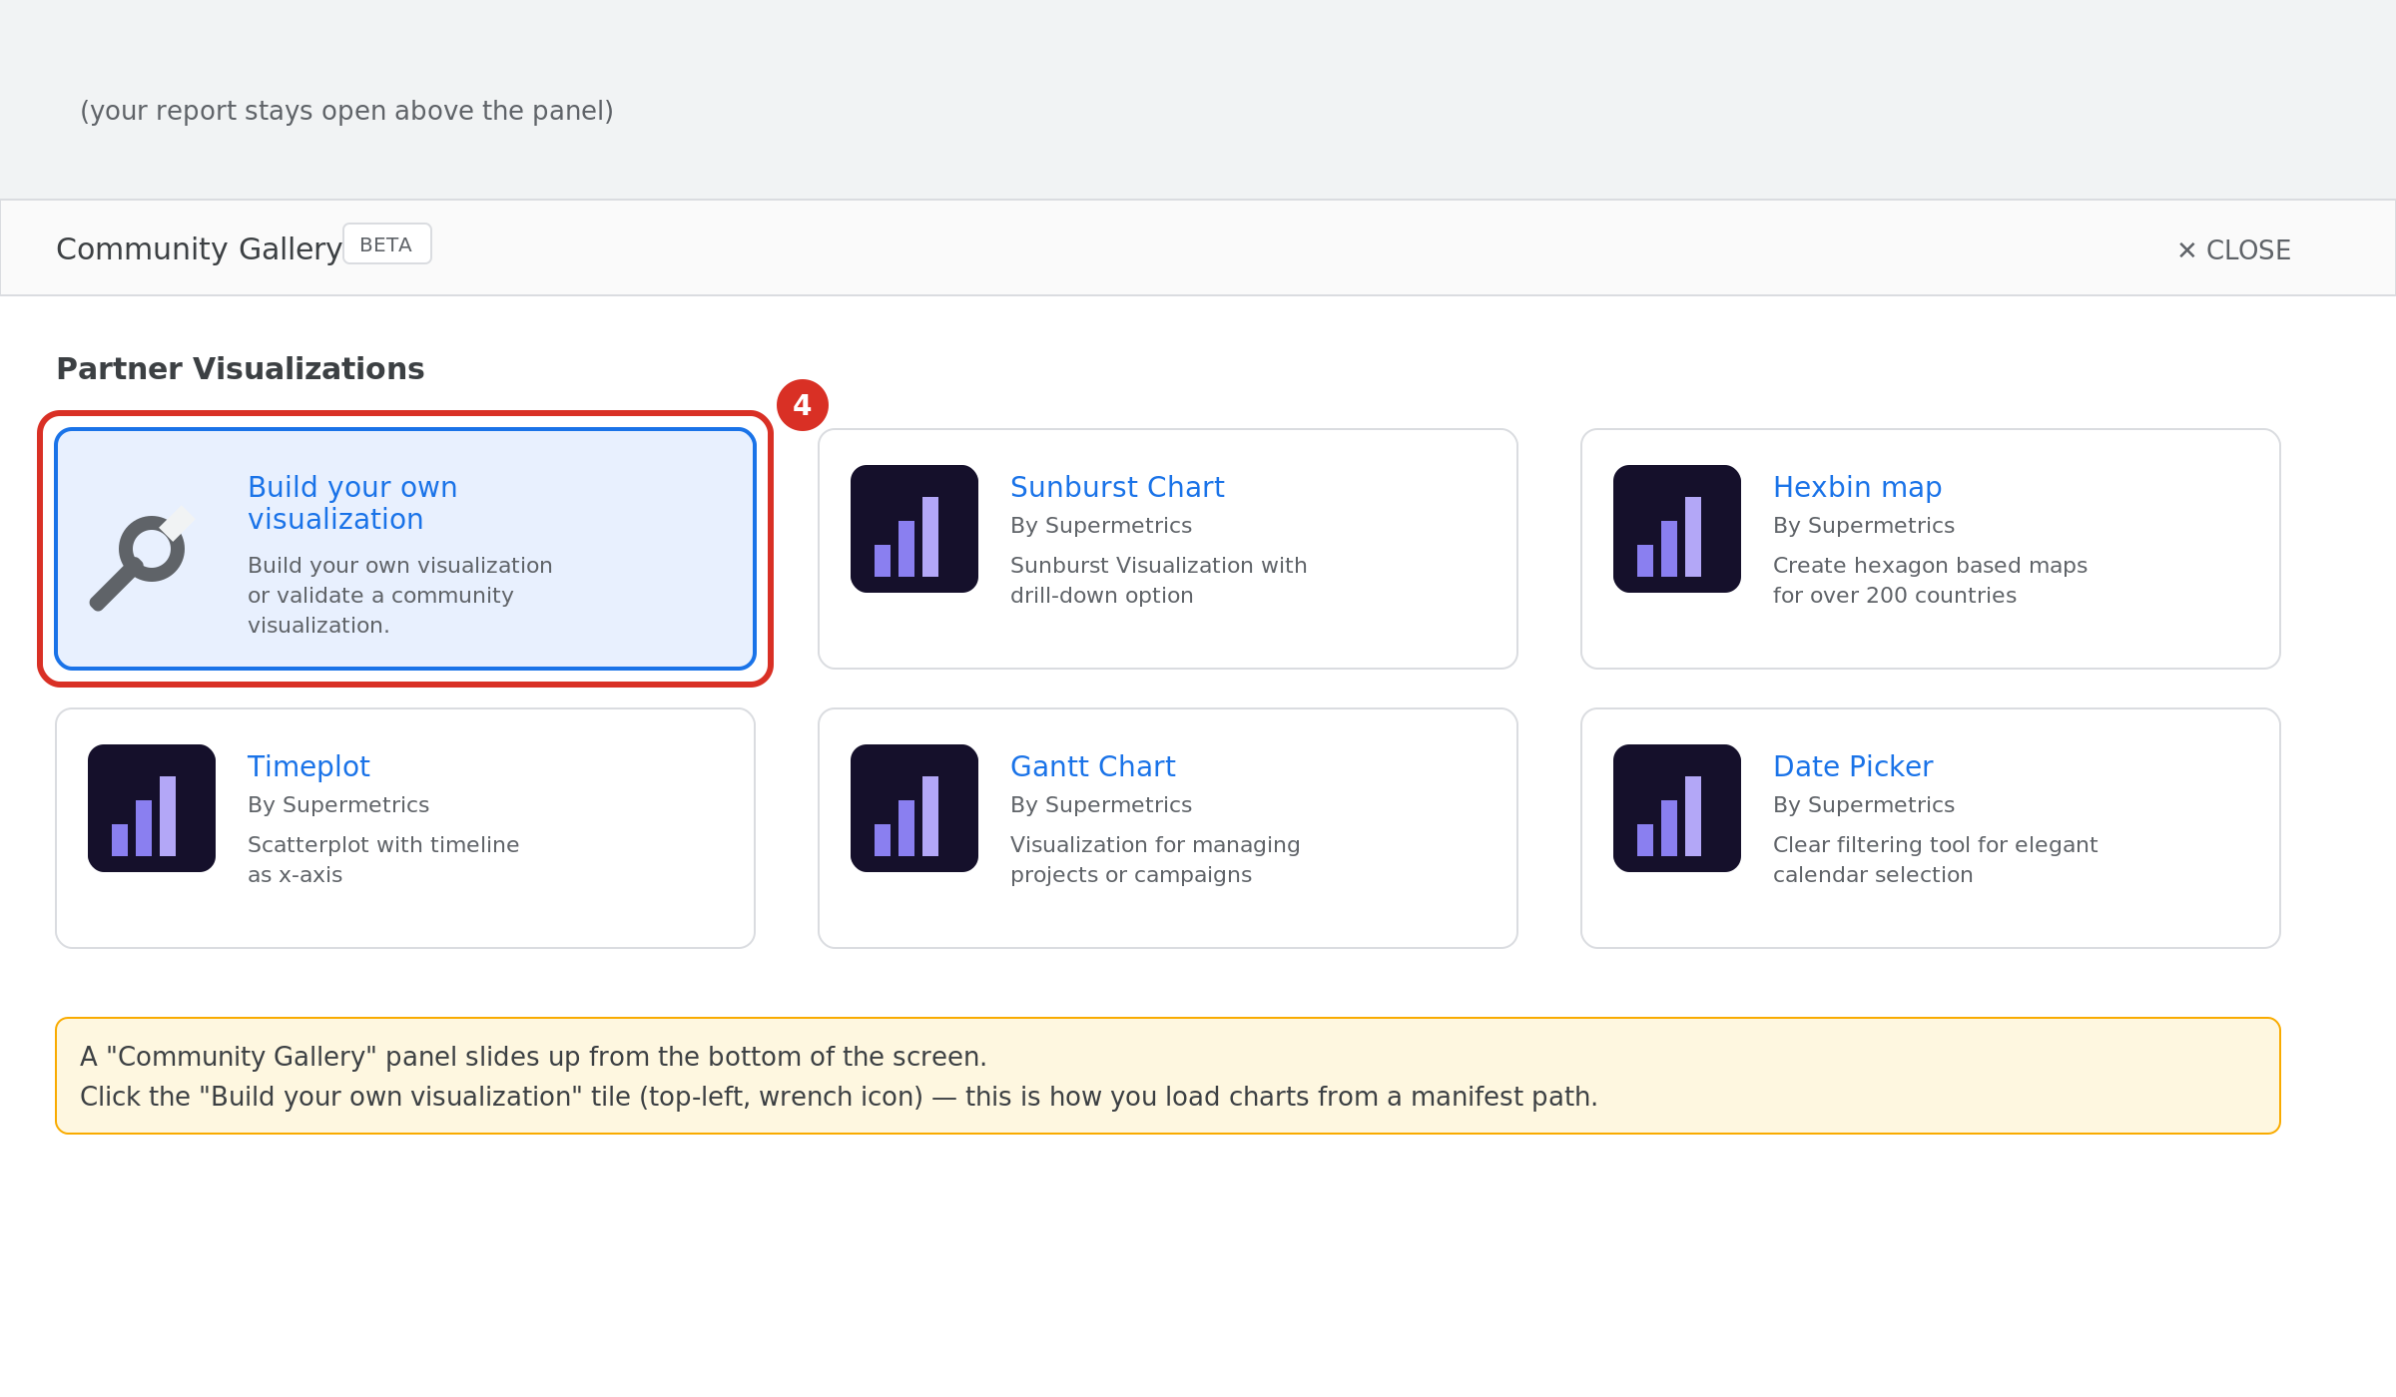Screen dimensions: 2396x1397
Task: Click the wrench icon for Build your own visualization
Action: [x=142, y=558]
